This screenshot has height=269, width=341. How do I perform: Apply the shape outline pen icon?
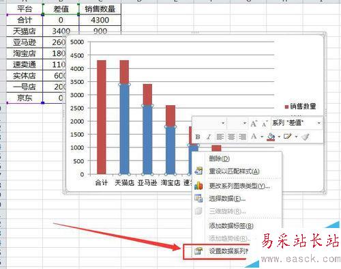[288, 137]
